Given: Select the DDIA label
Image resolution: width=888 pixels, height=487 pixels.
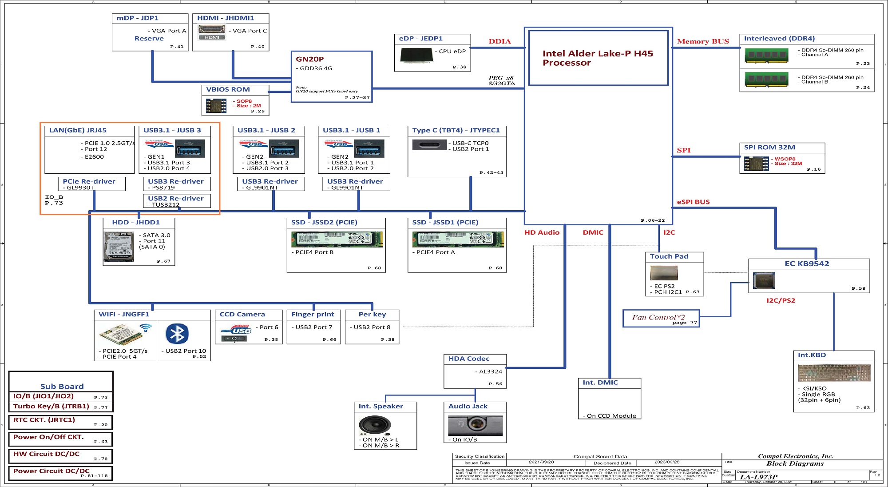Looking at the screenshot, I should (x=499, y=41).
